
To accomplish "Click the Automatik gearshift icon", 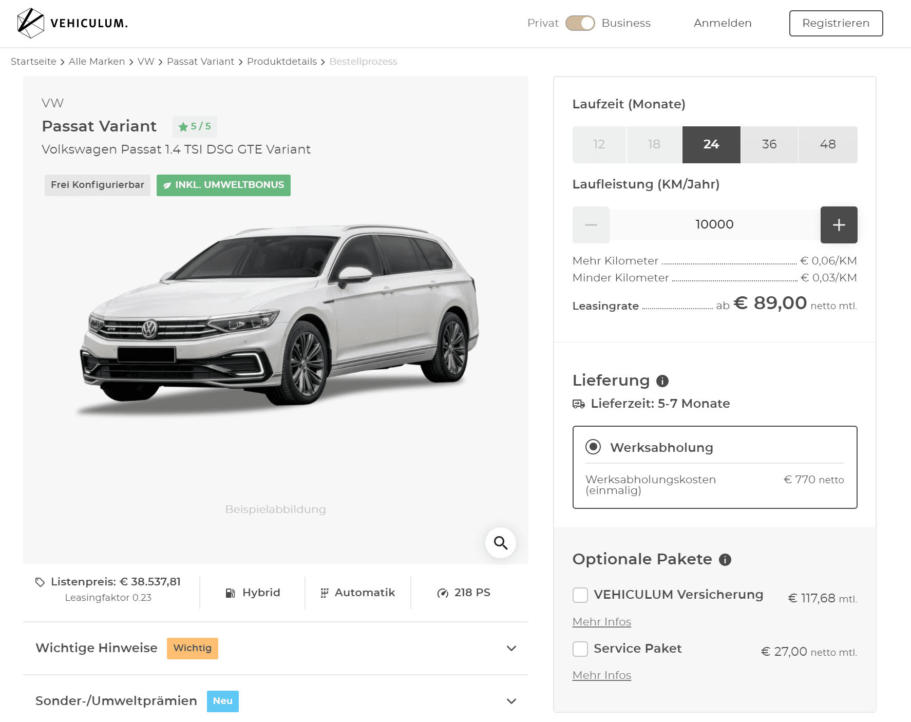I will point(325,593).
